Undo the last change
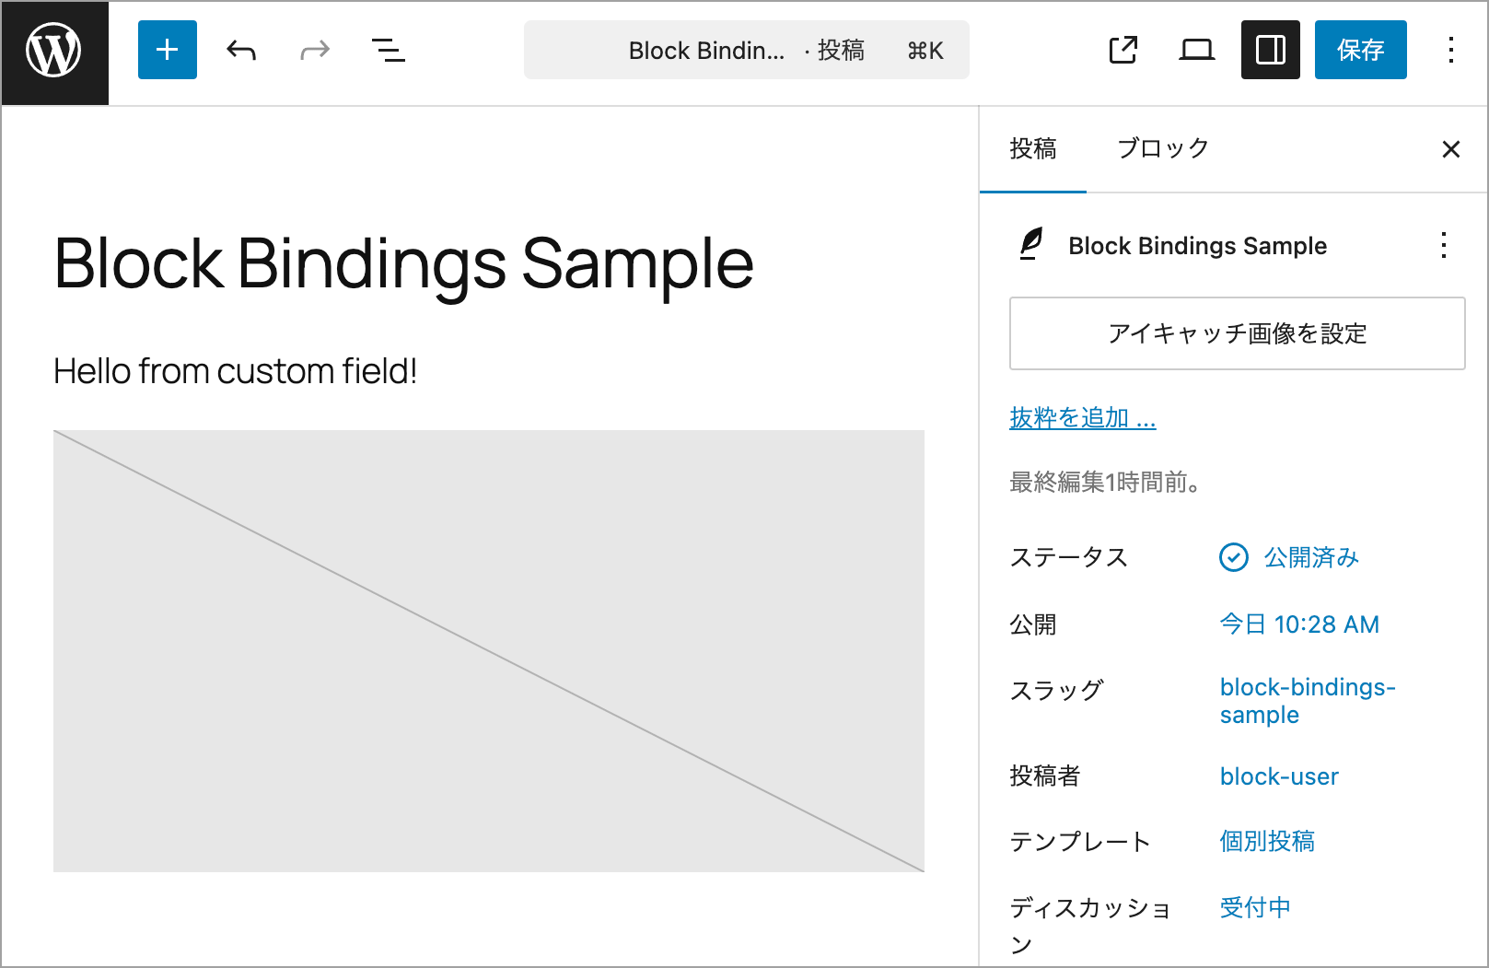 click(241, 50)
